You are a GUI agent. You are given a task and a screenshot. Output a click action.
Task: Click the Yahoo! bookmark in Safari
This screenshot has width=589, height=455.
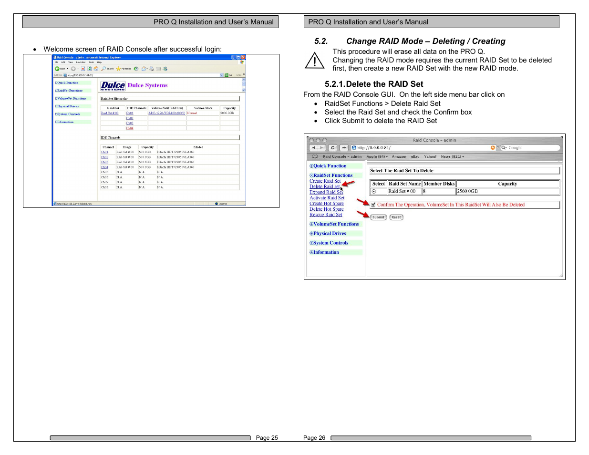click(x=430, y=156)
